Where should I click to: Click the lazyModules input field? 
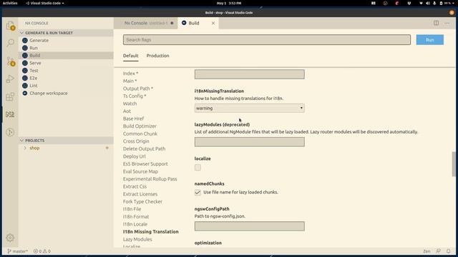coord(250,142)
